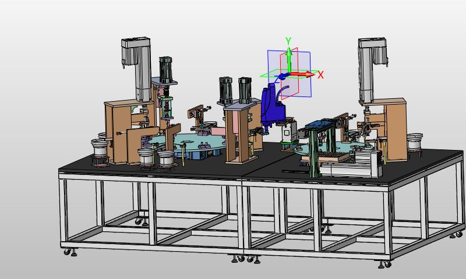466x279 pixels.
Task: Click the red X axis arrow of the triad
Action: (302, 74)
